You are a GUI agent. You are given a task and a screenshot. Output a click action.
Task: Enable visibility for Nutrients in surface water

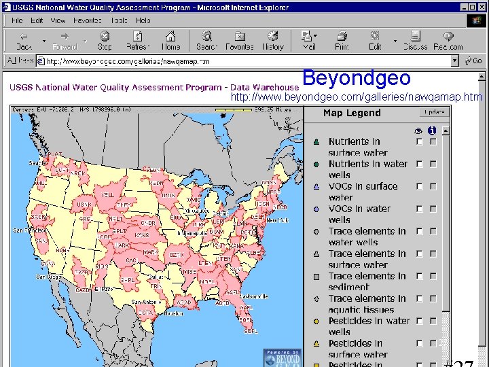420,141
